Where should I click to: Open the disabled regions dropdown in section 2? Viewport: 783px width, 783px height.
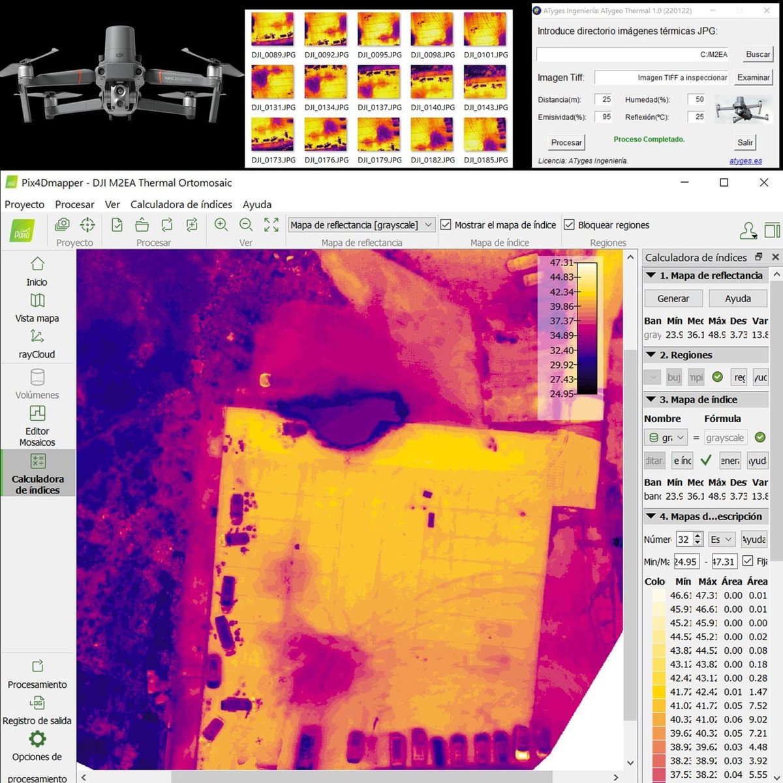[x=652, y=377]
